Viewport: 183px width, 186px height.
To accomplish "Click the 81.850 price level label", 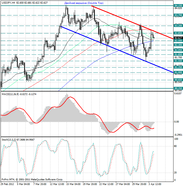I will (x=178, y=54).
